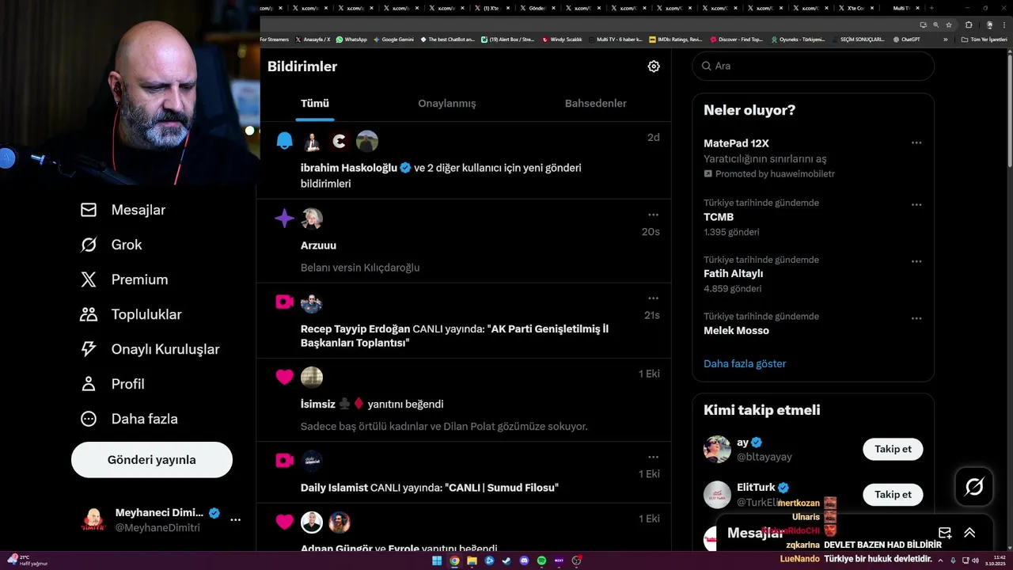Image resolution: width=1013 pixels, height=570 pixels.
Task: Open the Windy: Sıcaklık bookmark
Action: [562, 40]
